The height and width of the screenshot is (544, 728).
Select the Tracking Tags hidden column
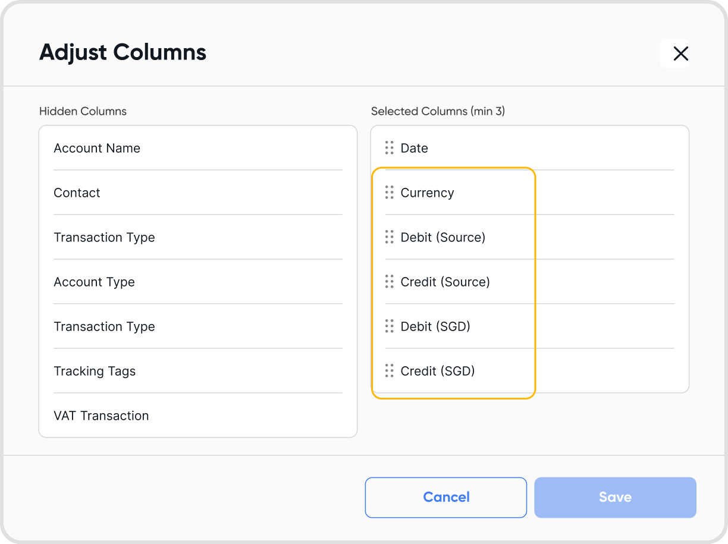tap(95, 371)
